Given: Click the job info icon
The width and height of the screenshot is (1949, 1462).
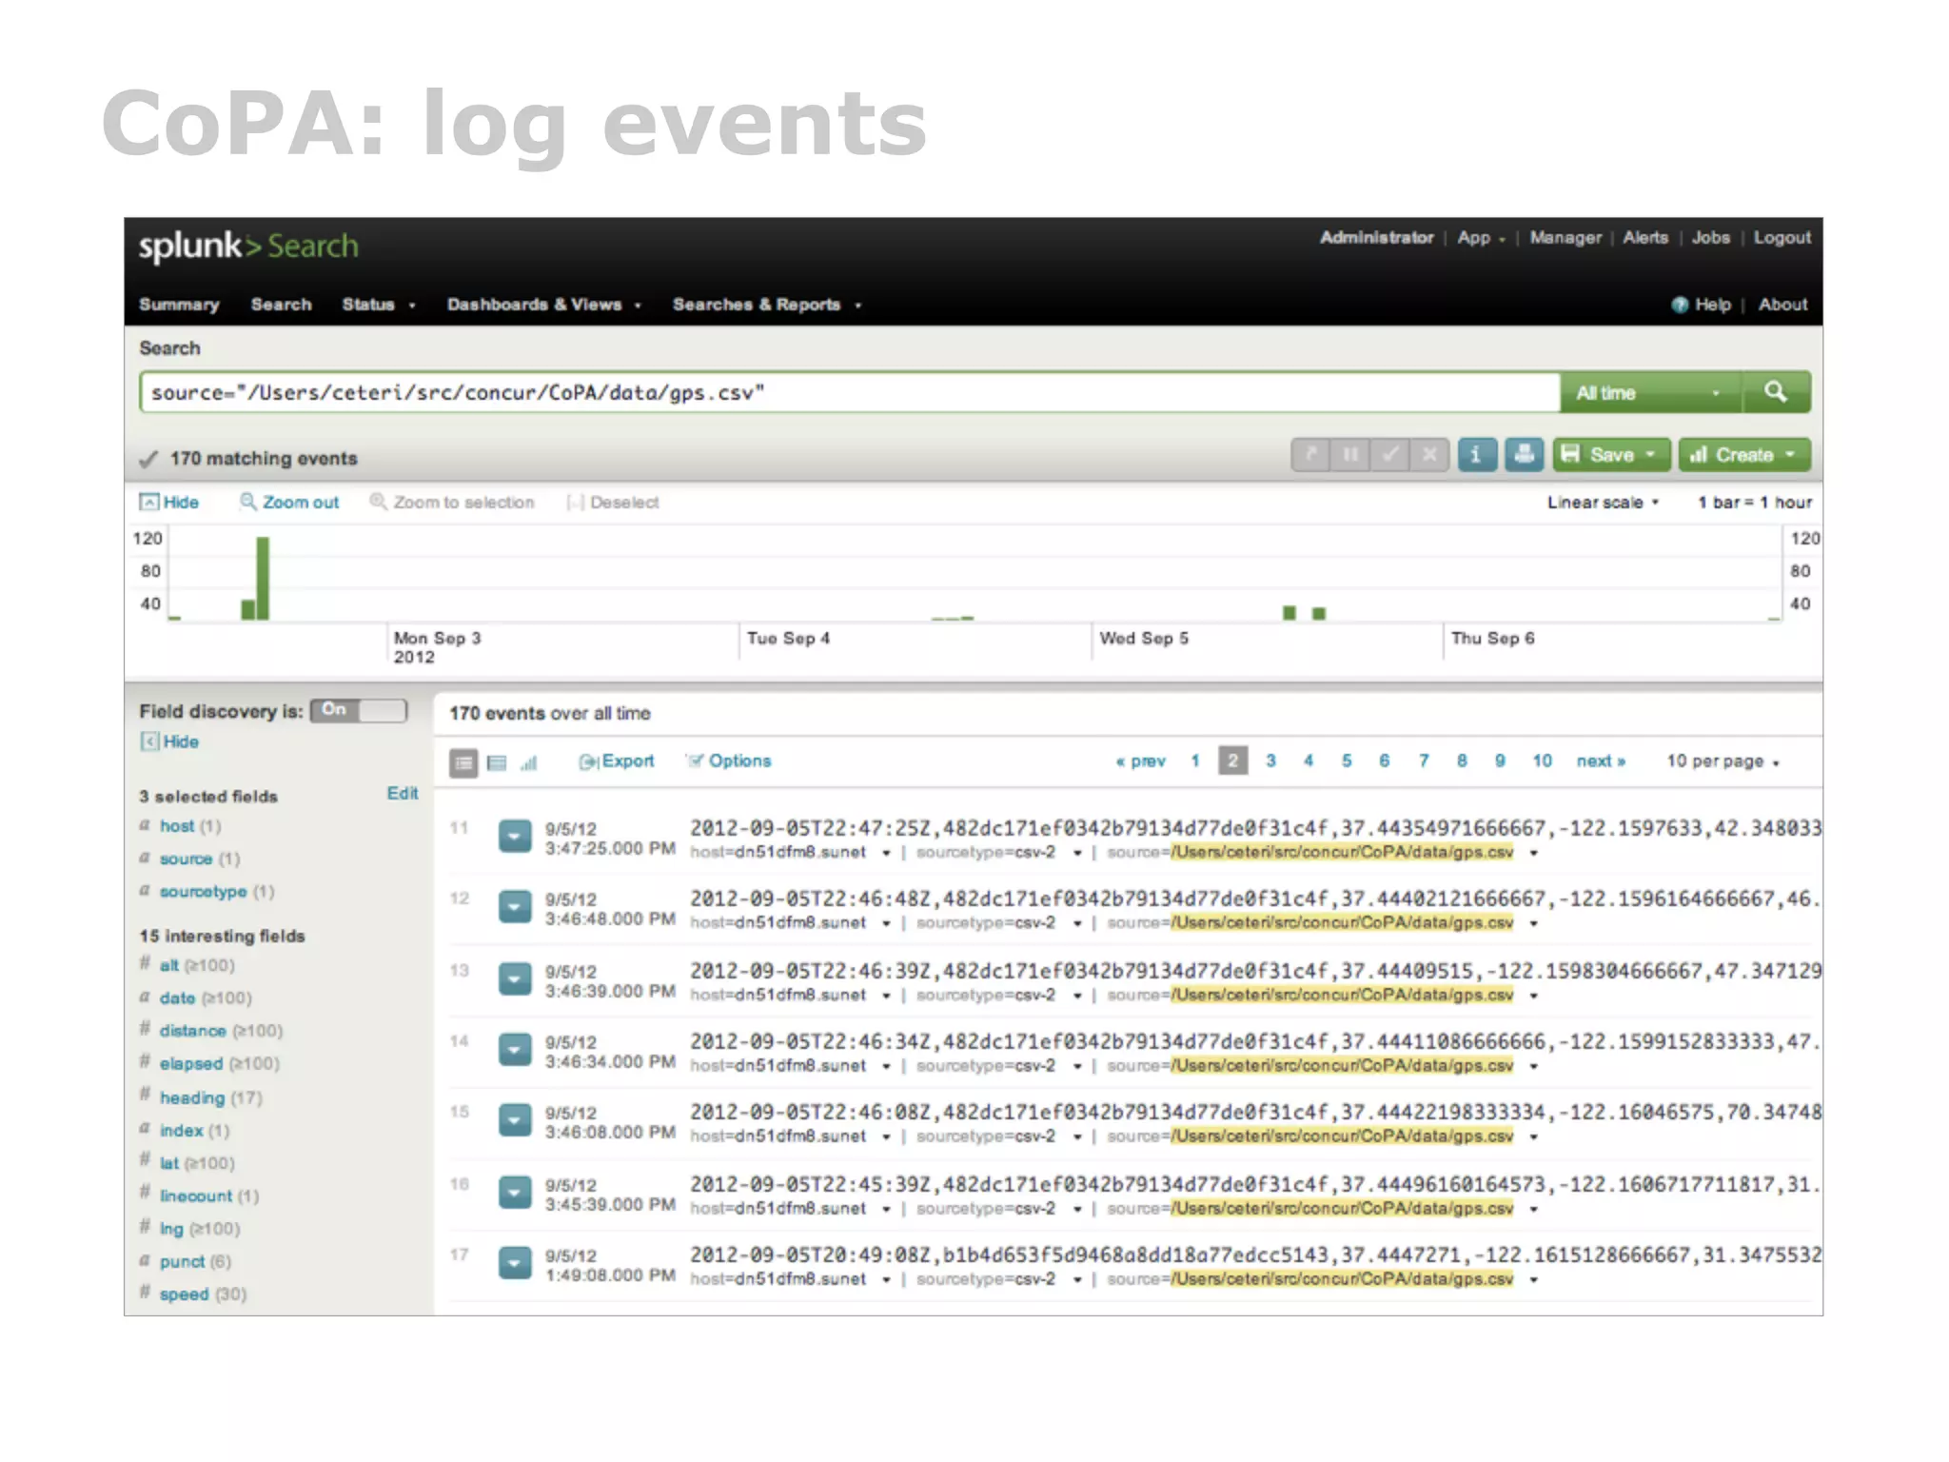Looking at the screenshot, I should [1476, 455].
